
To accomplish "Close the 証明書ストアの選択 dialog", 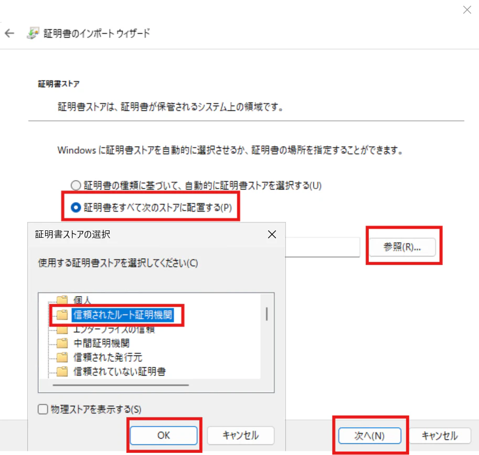I will [x=272, y=235].
